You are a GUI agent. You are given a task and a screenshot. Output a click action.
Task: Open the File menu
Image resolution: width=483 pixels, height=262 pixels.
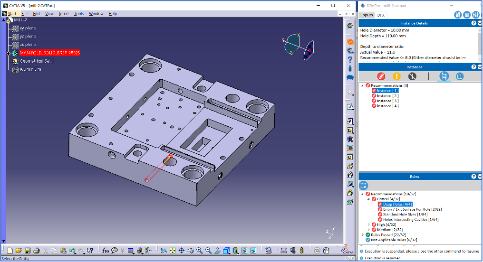25,14
